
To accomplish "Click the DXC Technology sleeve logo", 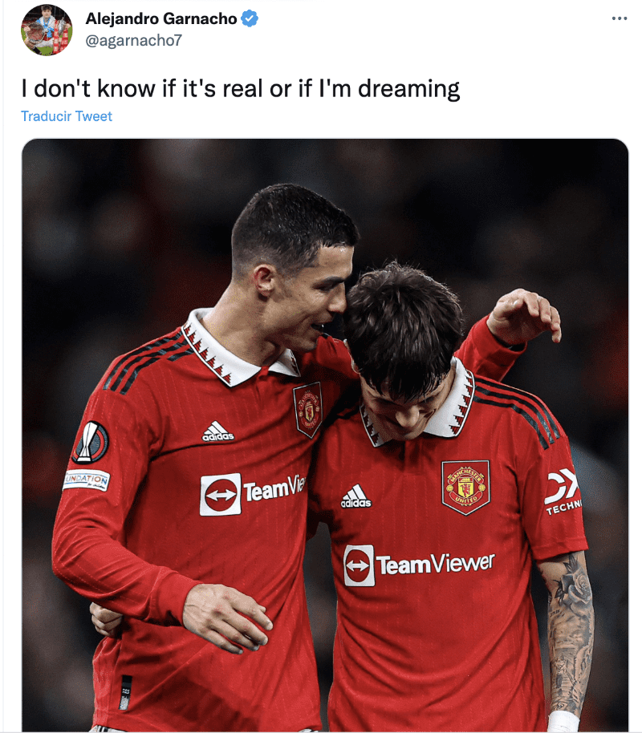I will (563, 492).
